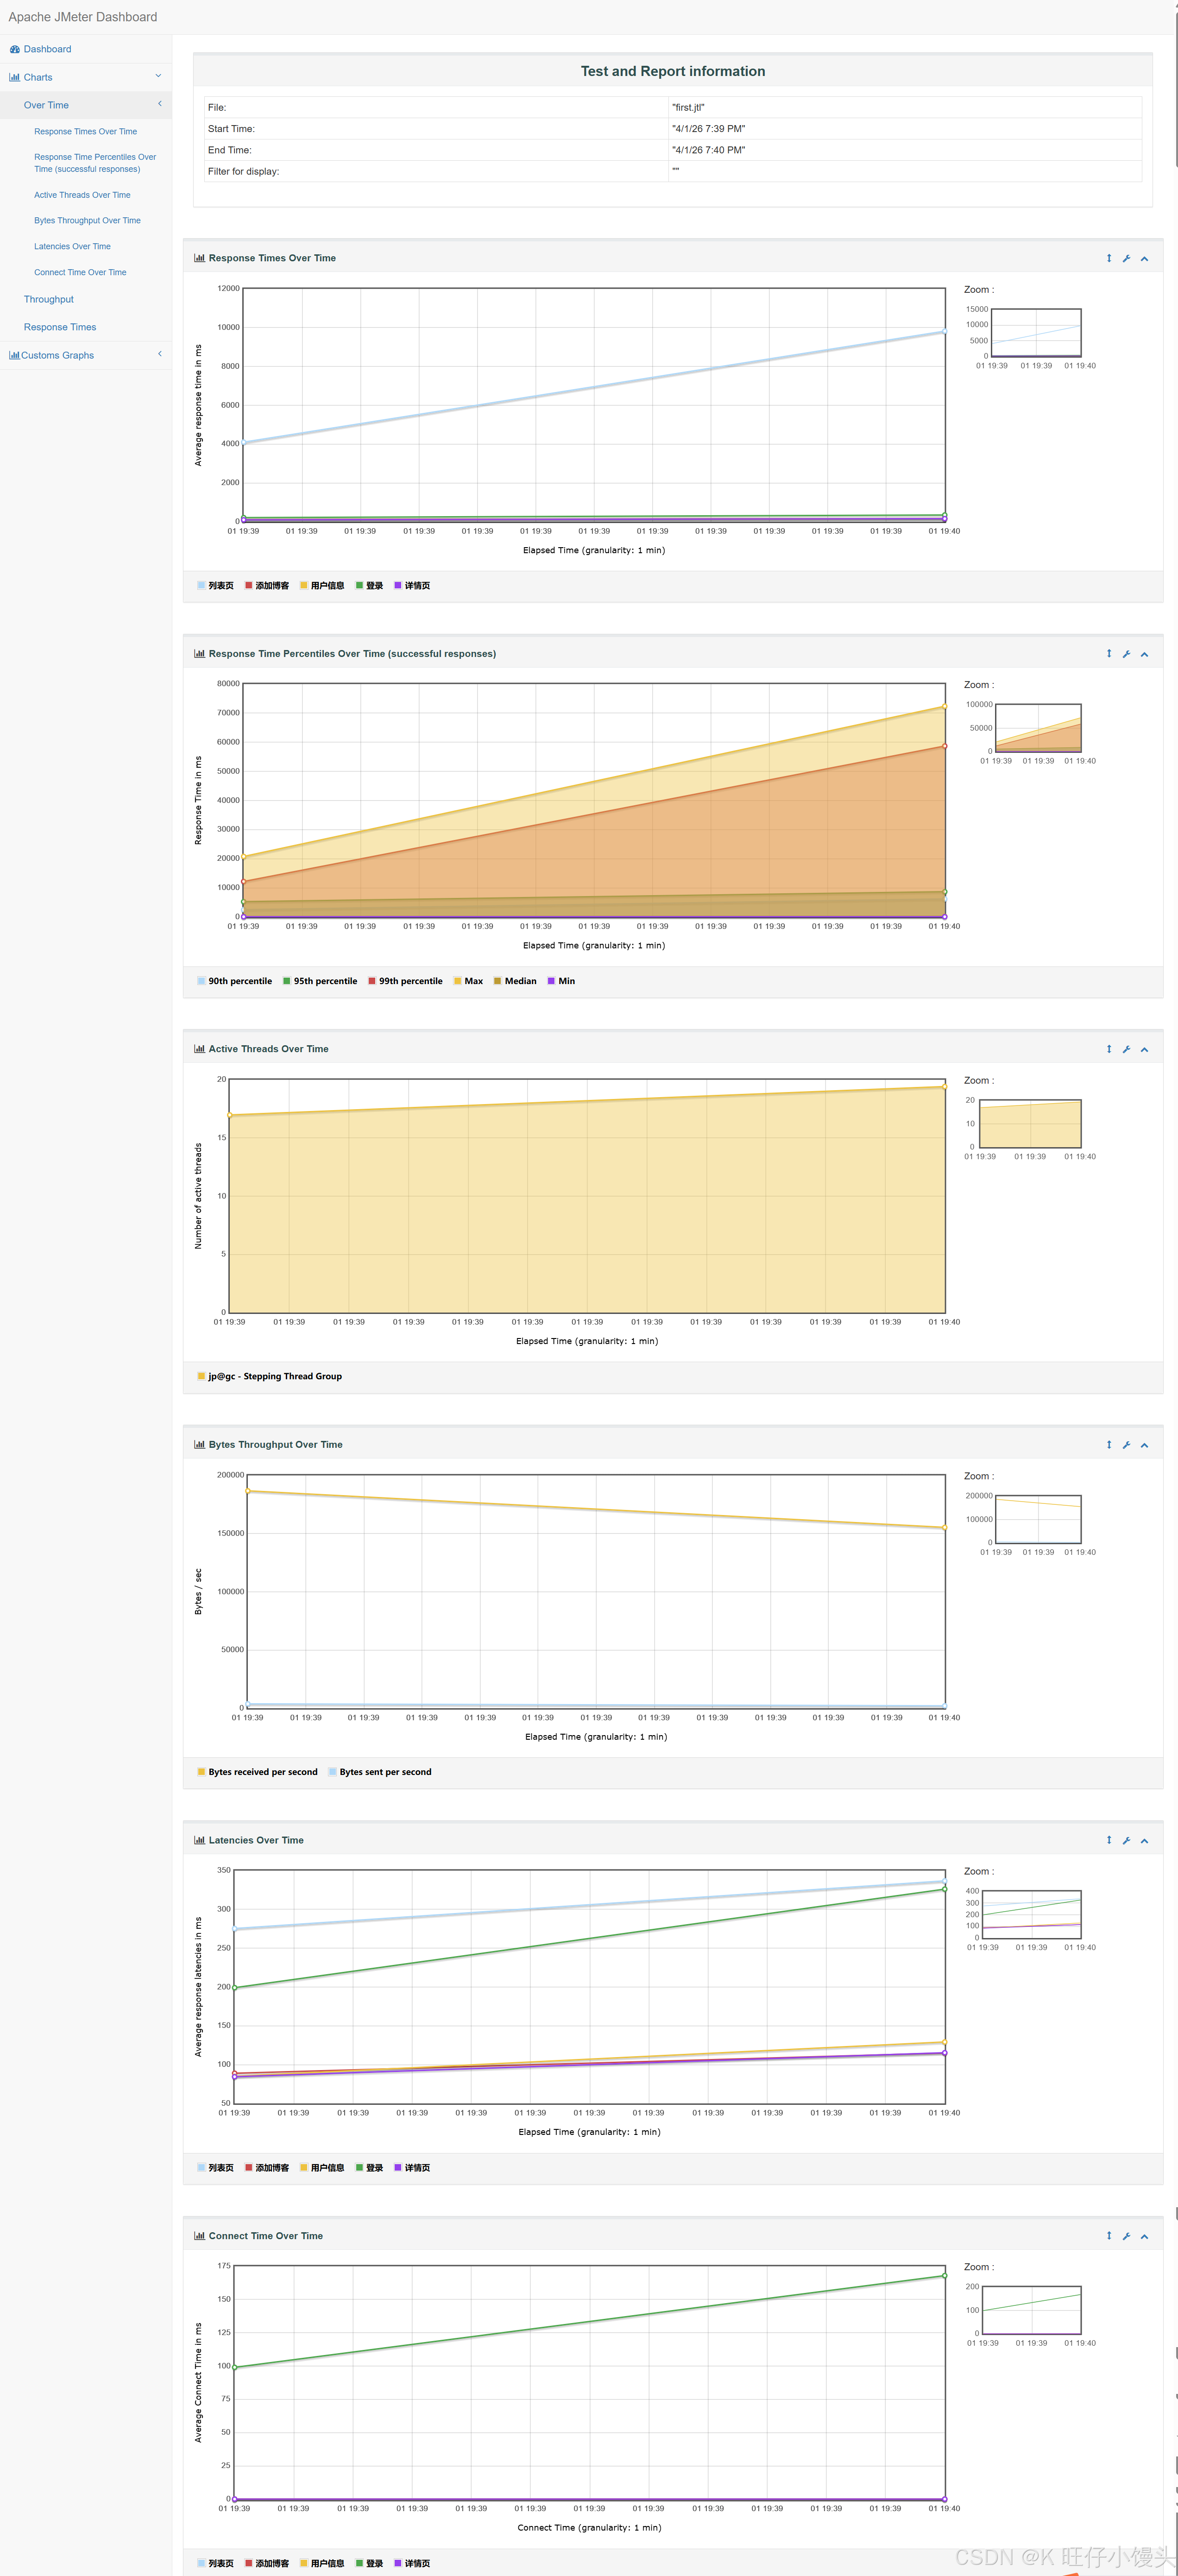
Task: Collapse the Charts sidebar menu chevron
Action: [158, 76]
